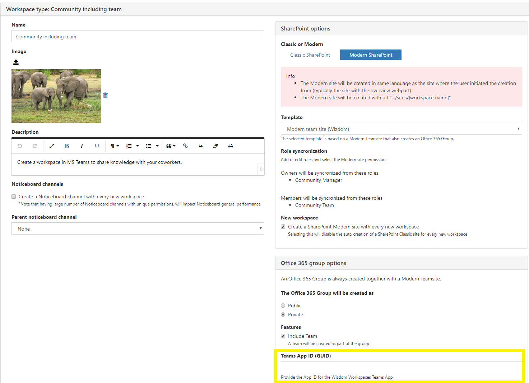Insert an image into the description
The width and height of the screenshot is (529, 383).
pos(200,146)
